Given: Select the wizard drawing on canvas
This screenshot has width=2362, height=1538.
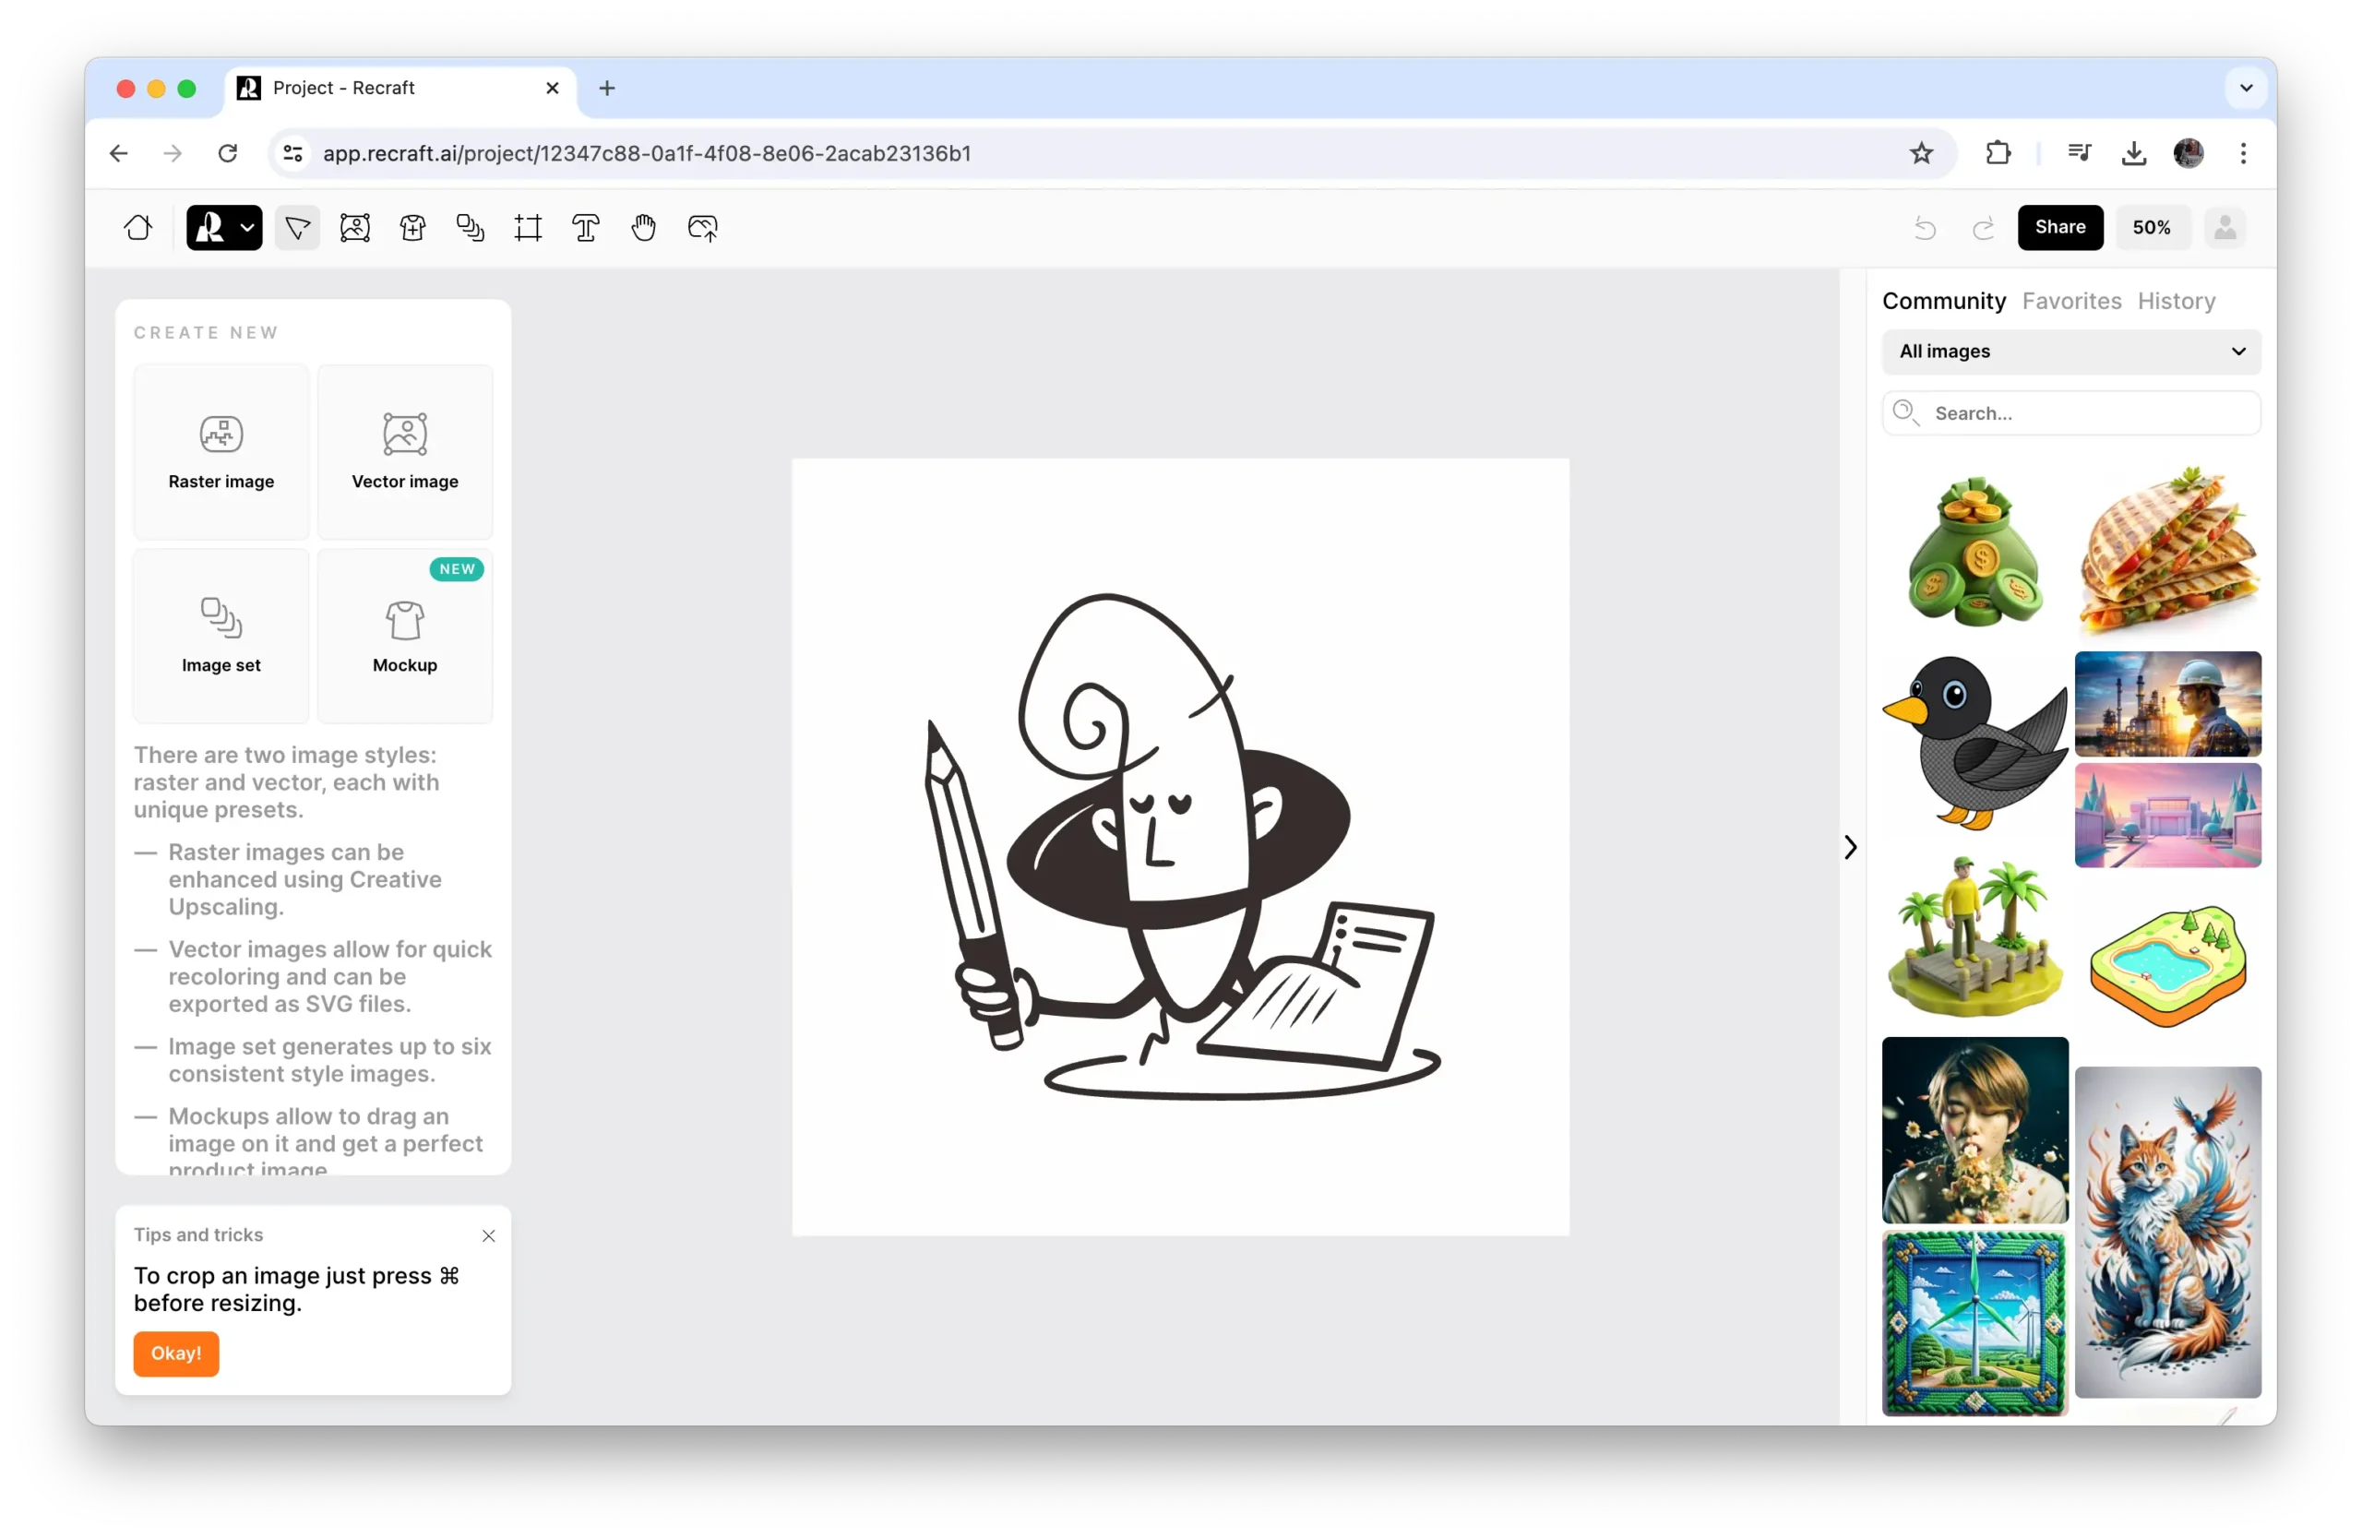Looking at the screenshot, I should (x=1181, y=846).
